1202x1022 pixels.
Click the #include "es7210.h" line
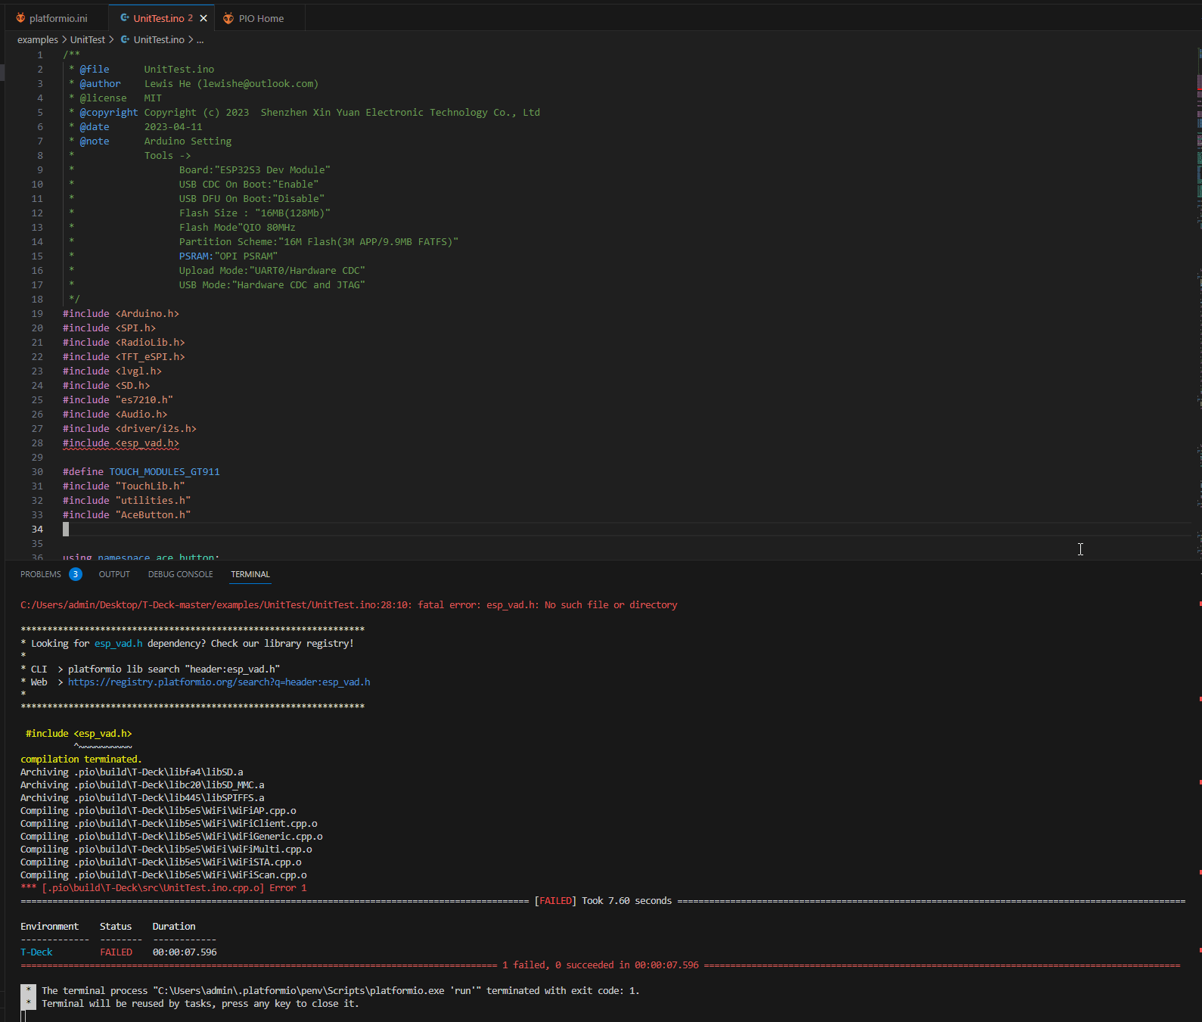coord(118,400)
